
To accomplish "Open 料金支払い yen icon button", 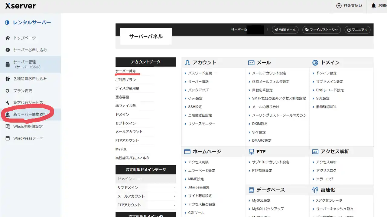I will tap(339, 6).
